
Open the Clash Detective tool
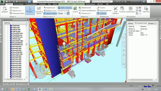(x=115, y=10)
